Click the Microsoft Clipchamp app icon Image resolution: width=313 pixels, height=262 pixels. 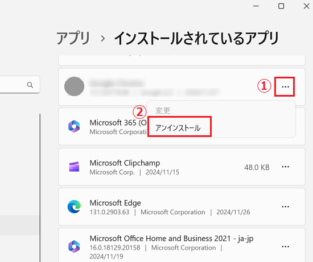pyautogui.click(x=74, y=167)
